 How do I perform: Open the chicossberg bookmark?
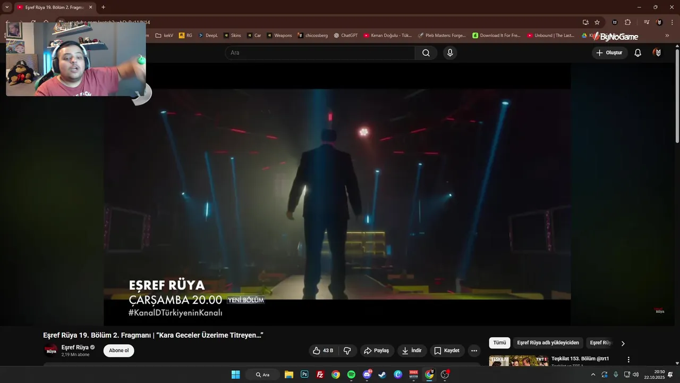[x=313, y=36]
